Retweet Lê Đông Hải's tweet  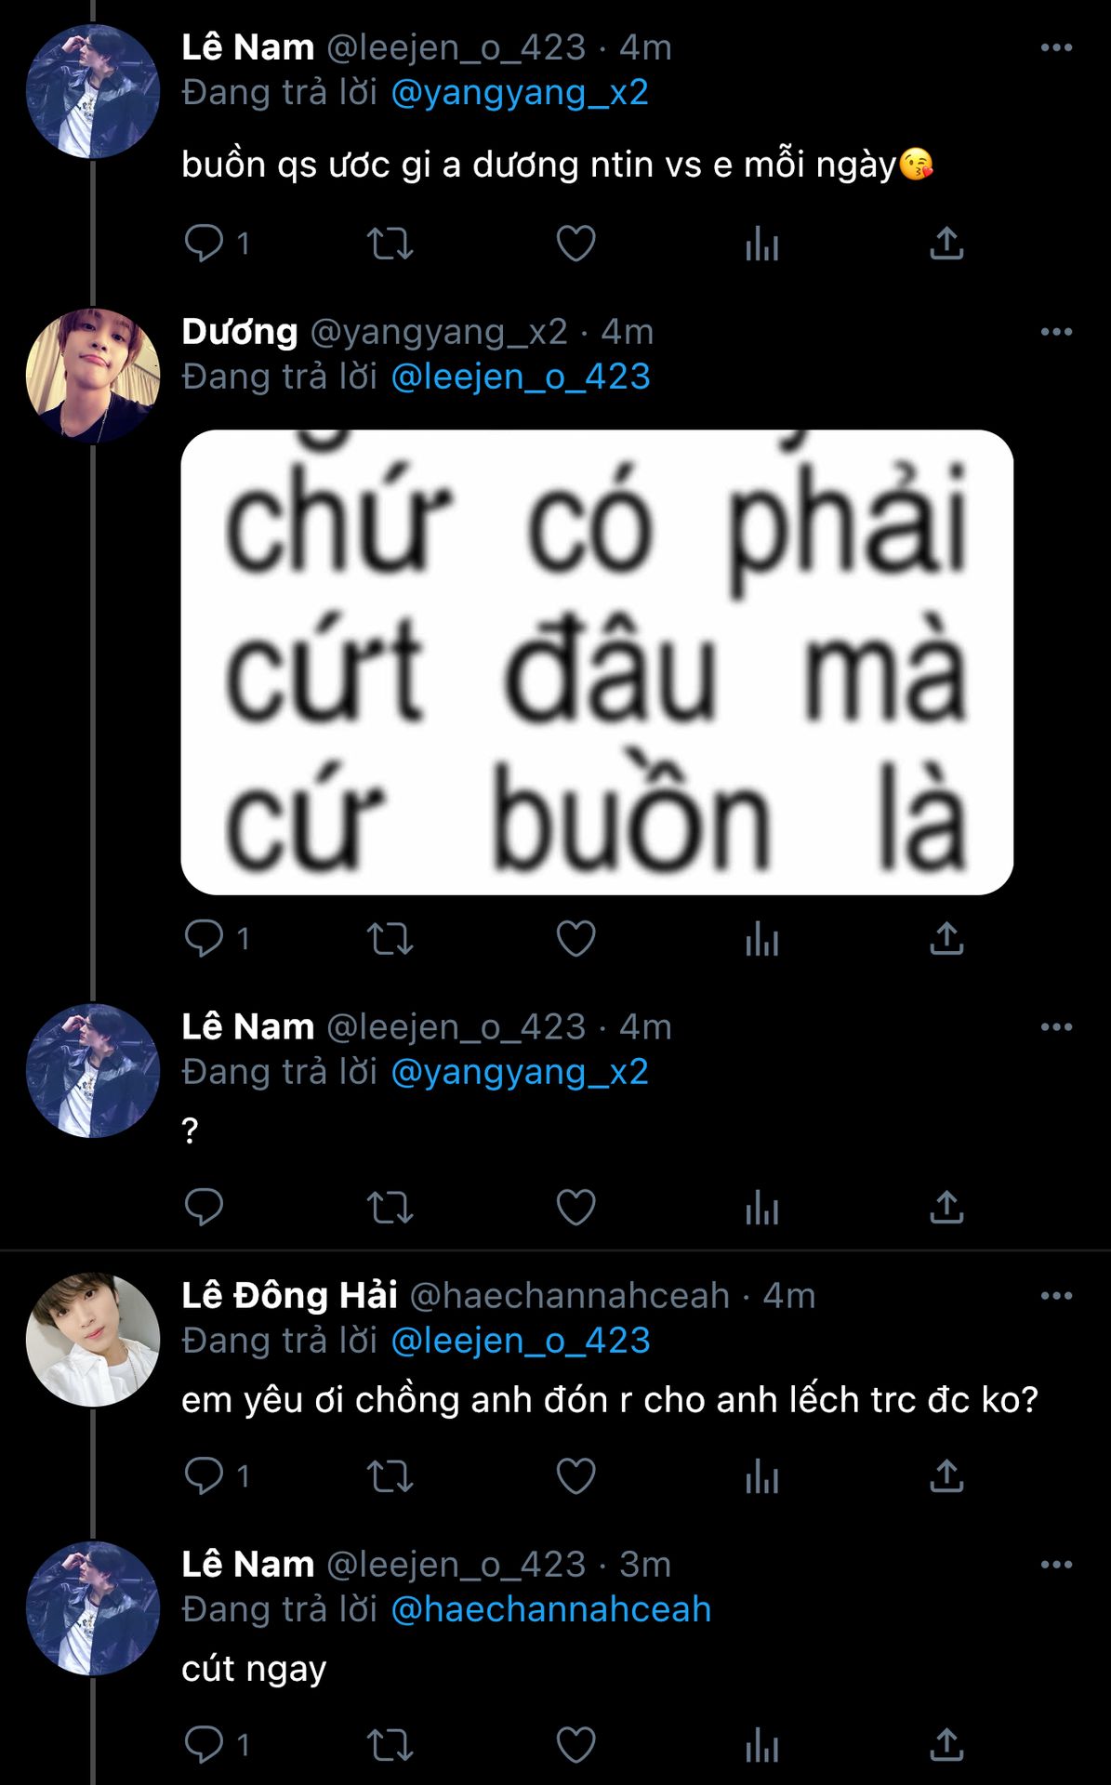coord(390,1476)
